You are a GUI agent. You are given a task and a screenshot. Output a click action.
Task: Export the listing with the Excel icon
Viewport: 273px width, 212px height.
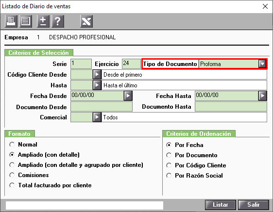86,21
